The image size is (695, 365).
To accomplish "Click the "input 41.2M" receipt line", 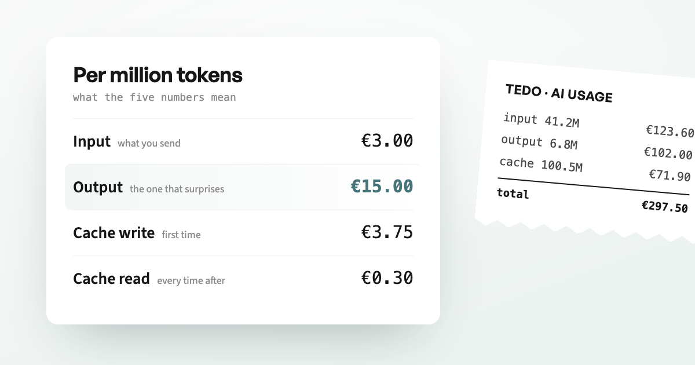I will coord(542,120).
